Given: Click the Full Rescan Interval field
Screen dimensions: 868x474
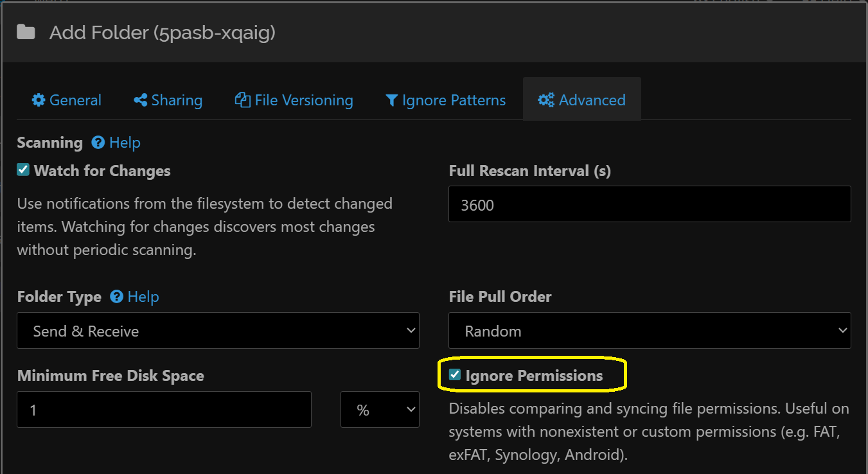Looking at the screenshot, I should click(x=649, y=204).
